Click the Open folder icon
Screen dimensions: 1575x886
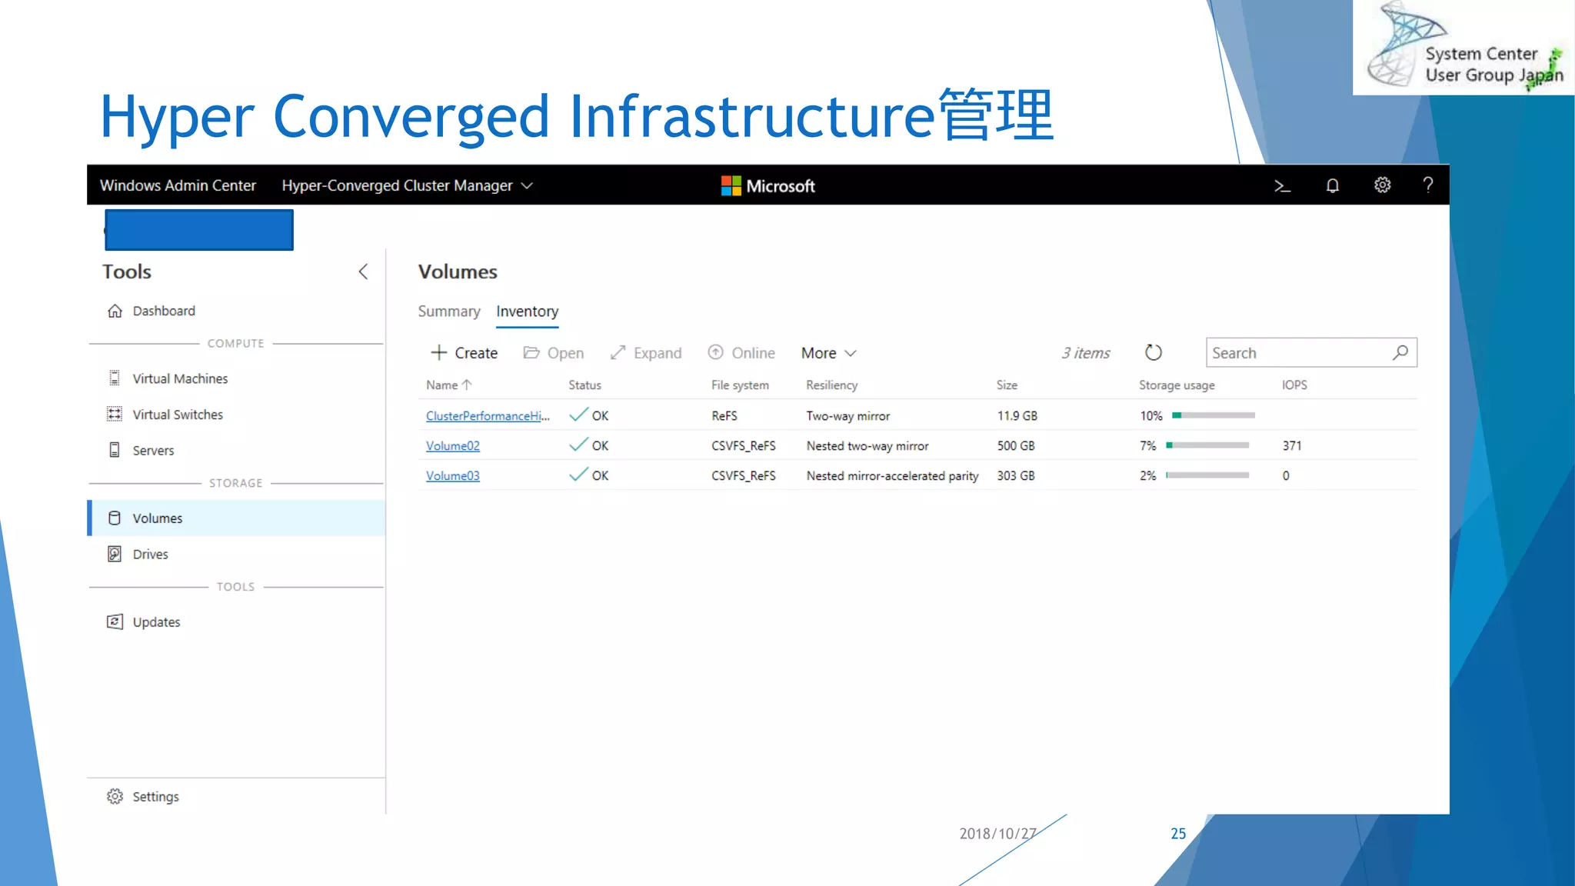coord(531,352)
